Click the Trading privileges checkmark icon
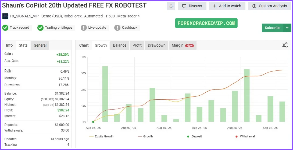This screenshot has width=293, height=150. [40, 28]
